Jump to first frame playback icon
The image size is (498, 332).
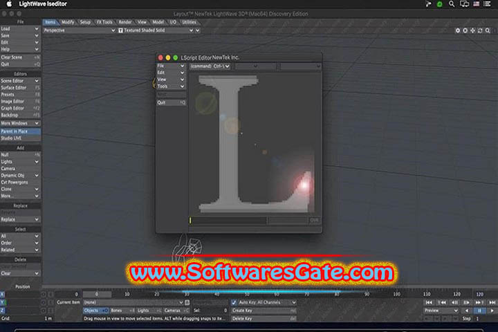[428, 302]
